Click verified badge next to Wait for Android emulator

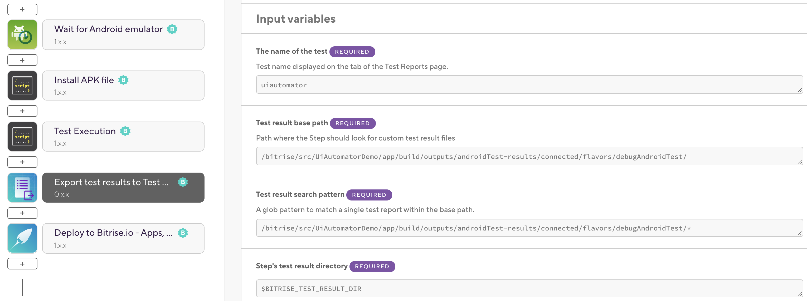tap(172, 29)
